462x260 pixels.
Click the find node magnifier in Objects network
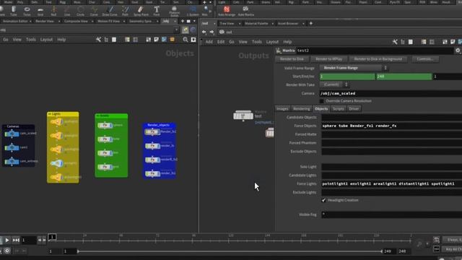coord(186,40)
